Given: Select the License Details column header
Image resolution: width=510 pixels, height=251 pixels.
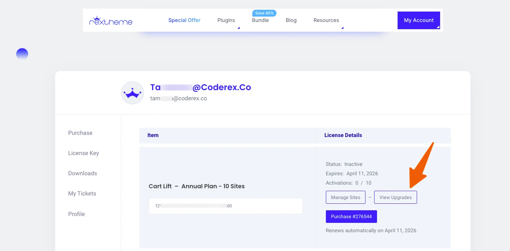Looking at the screenshot, I should click(343, 135).
